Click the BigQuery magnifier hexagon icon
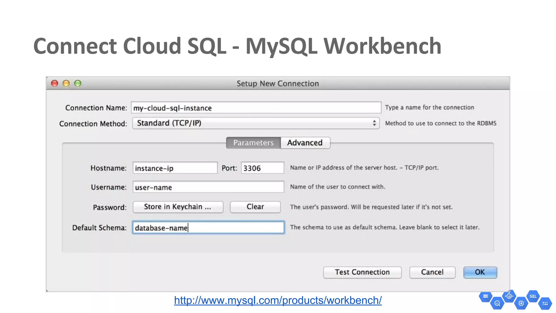556x313 pixels. [x=497, y=303]
